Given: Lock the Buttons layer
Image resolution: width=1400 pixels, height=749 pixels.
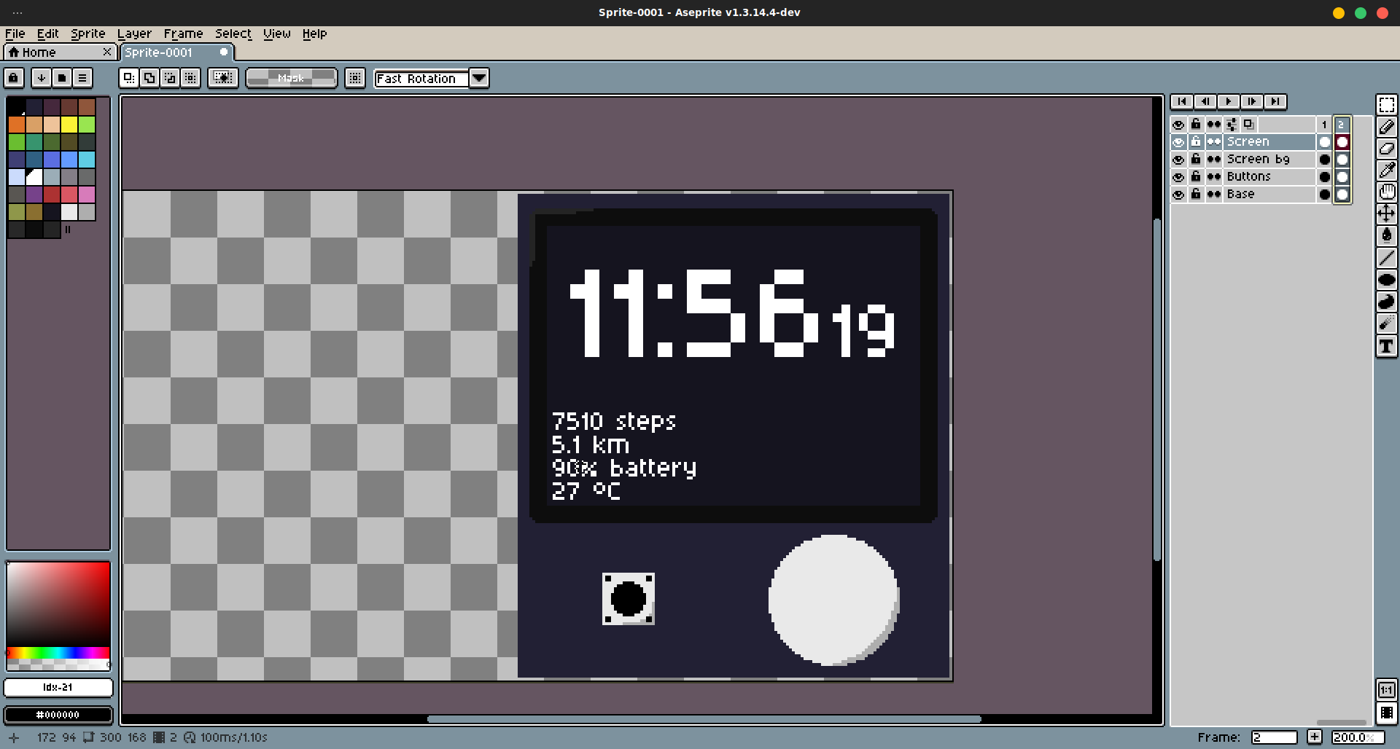Looking at the screenshot, I should [x=1196, y=176].
